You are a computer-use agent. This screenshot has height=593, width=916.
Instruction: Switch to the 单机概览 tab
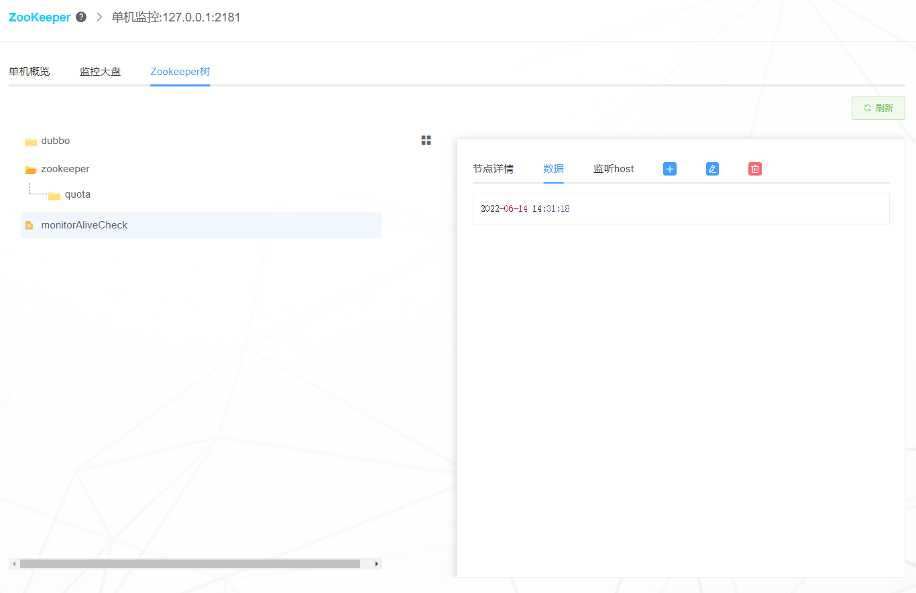[29, 72]
